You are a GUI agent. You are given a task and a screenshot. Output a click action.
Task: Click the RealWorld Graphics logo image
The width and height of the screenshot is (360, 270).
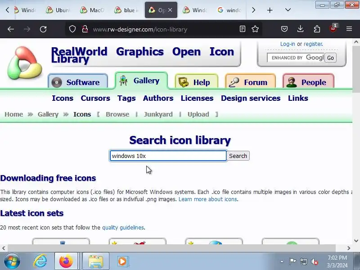pos(25,63)
